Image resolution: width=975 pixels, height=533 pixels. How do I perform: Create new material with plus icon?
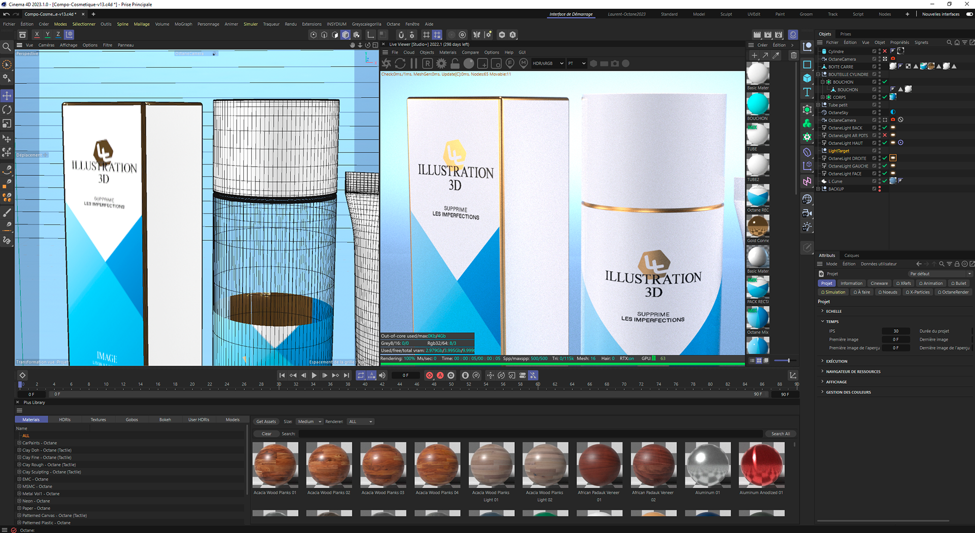[755, 55]
